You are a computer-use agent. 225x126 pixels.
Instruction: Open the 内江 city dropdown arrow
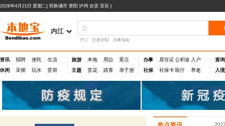pos(69,31)
